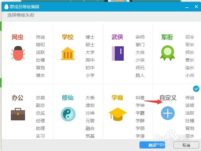201x151 pixels.
Task: Click 融合 title under 修仙
Action: pos(90,128)
